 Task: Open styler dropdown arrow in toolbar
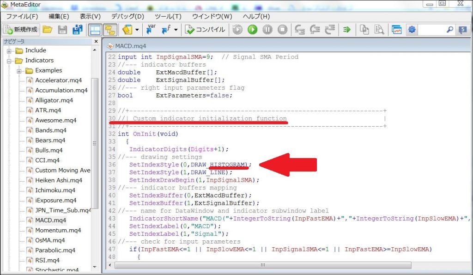point(137,30)
